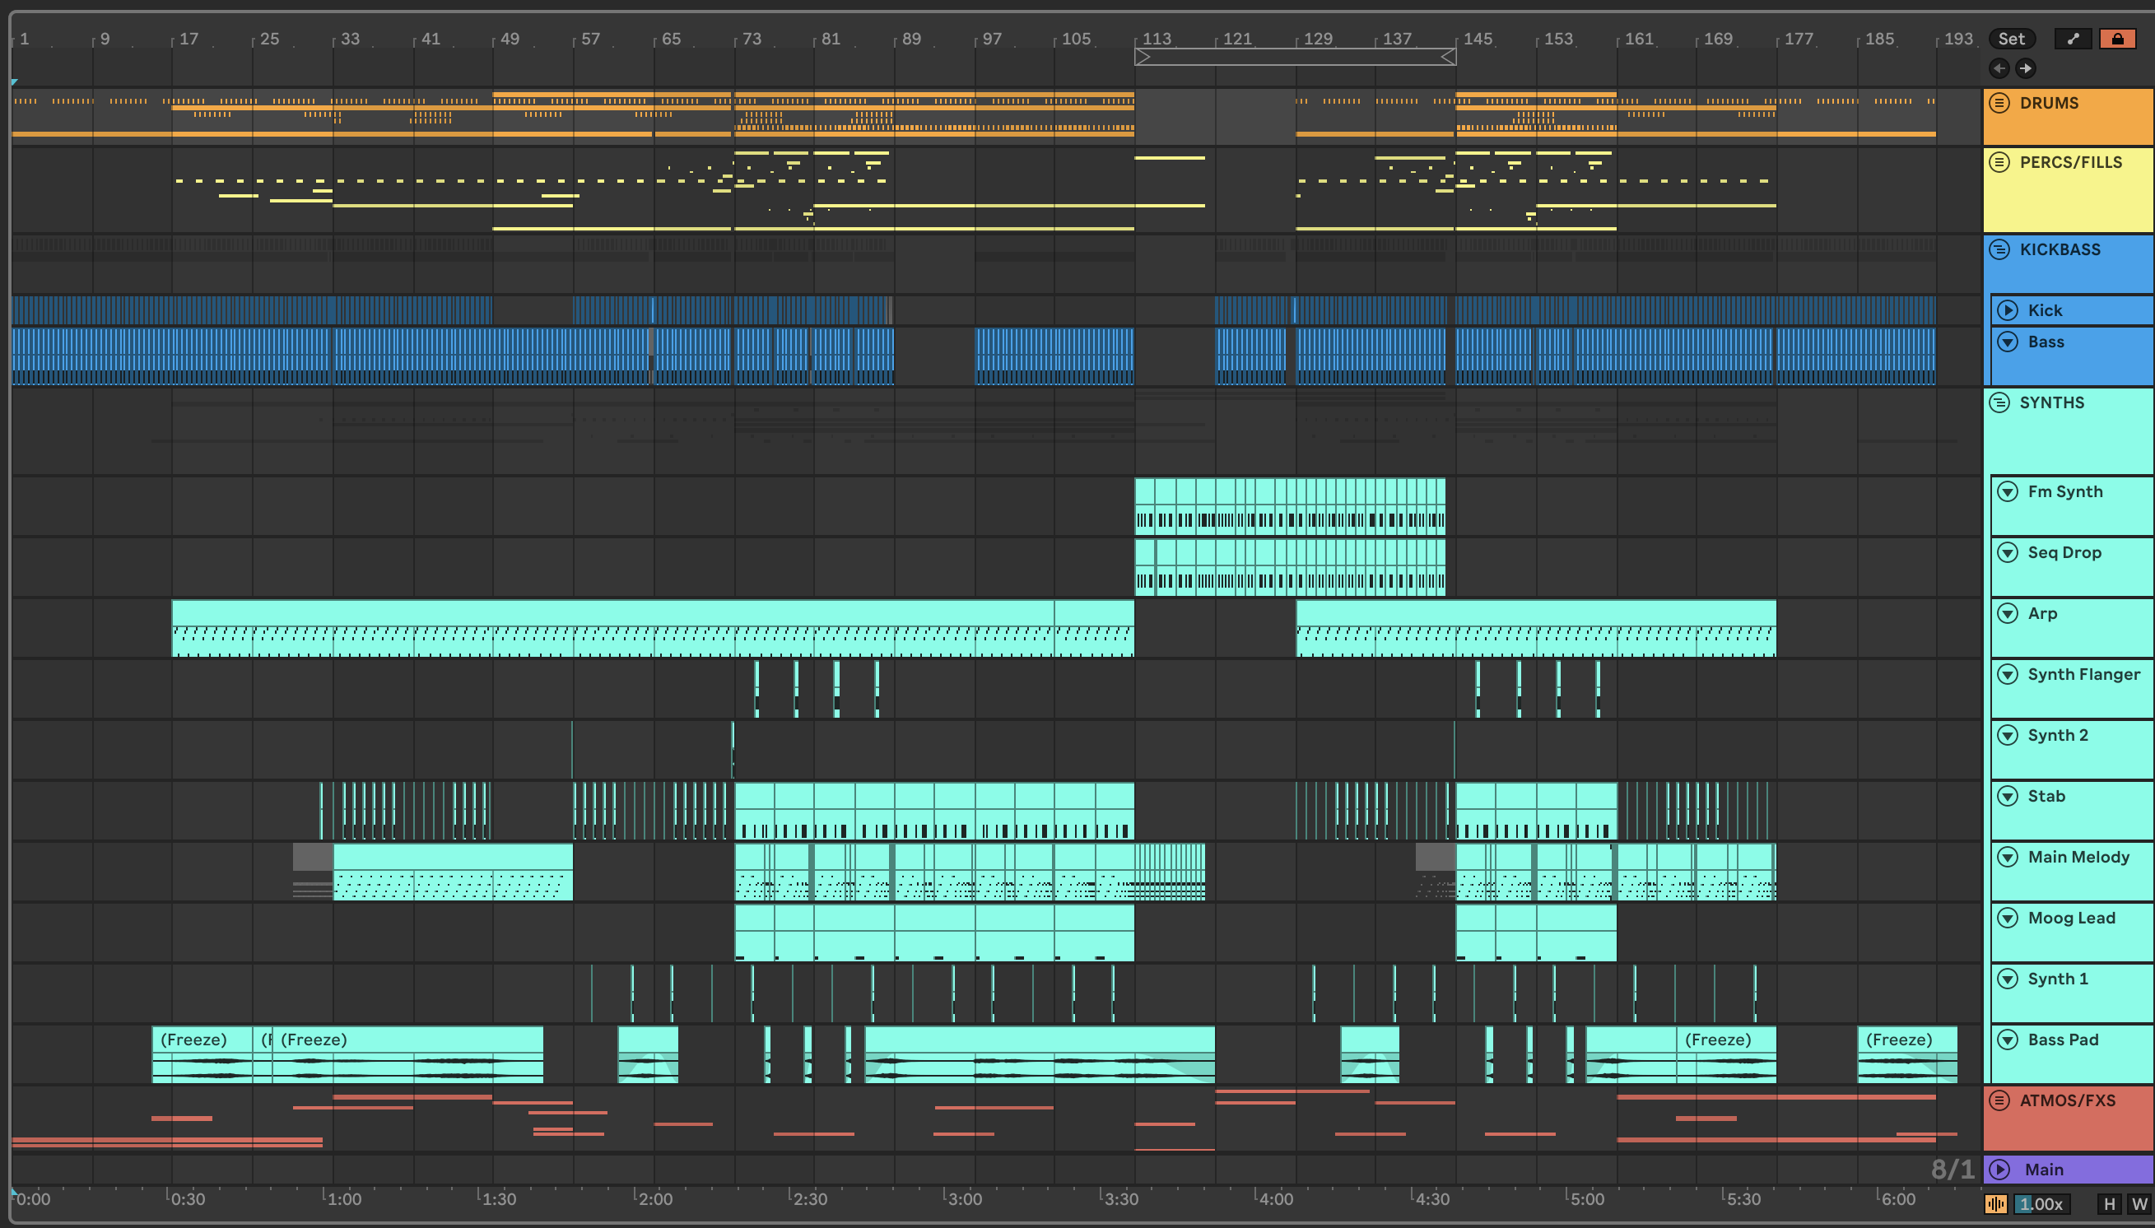Fold the ATMOS/FXS group icon
This screenshot has width=2155, height=1228.
[1999, 1100]
